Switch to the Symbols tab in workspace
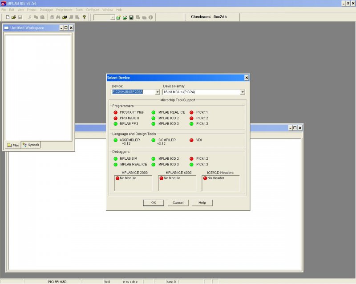 click(31, 145)
